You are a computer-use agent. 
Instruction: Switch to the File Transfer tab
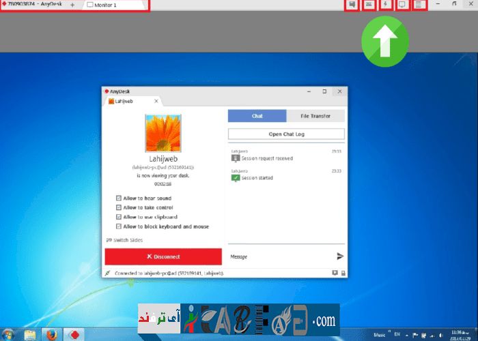[315, 116]
